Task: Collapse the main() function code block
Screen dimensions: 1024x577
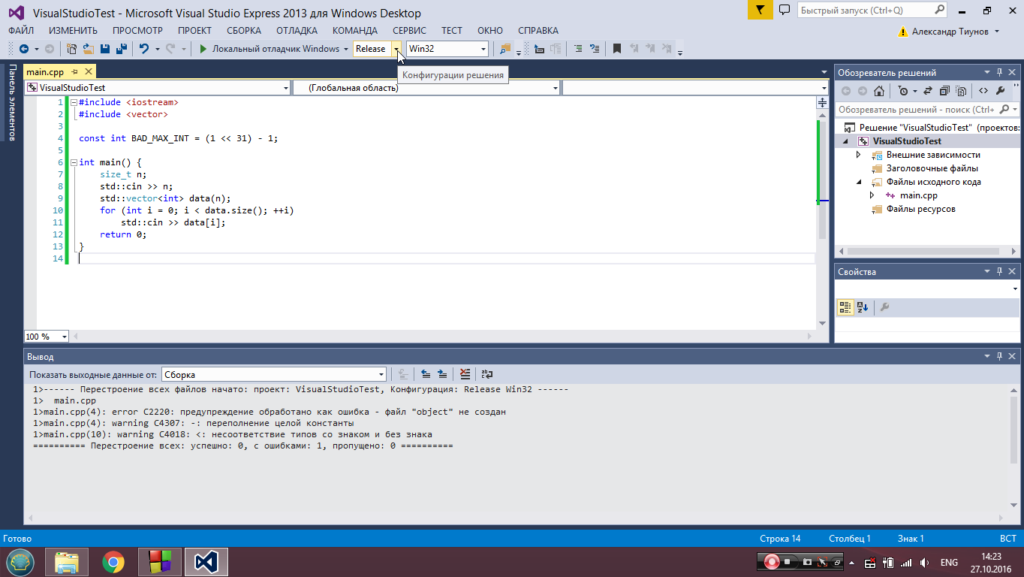Action: (73, 162)
